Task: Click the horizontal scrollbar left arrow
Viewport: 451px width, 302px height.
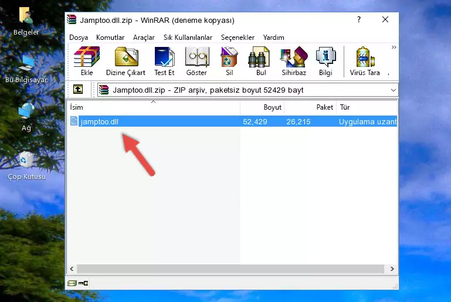Action: [x=72, y=269]
